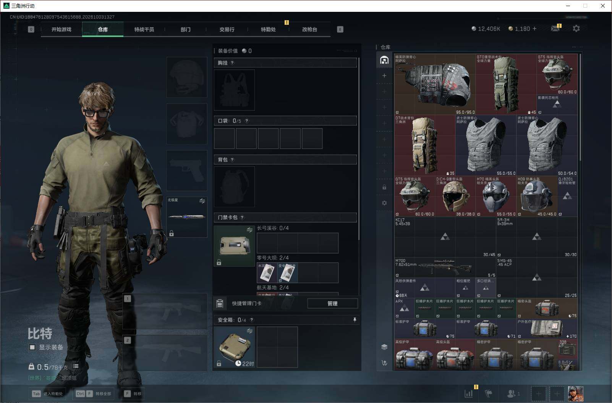Show help for 胸挂 section
Viewport: 612px width, 403px height.
click(x=232, y=63)
